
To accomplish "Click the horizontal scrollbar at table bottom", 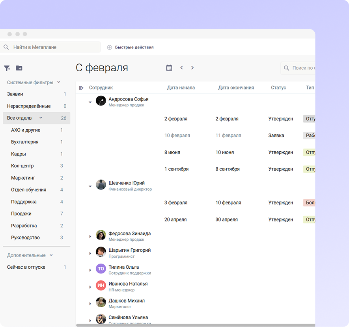I will 196,325.
